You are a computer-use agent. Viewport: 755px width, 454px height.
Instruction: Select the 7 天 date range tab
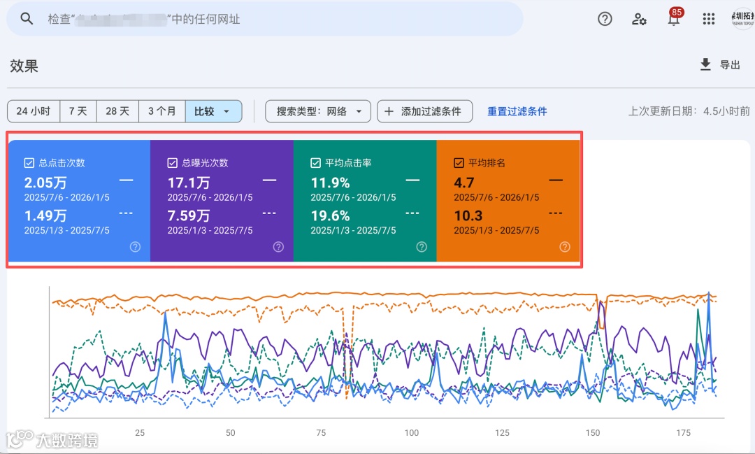tap(78, 111)
